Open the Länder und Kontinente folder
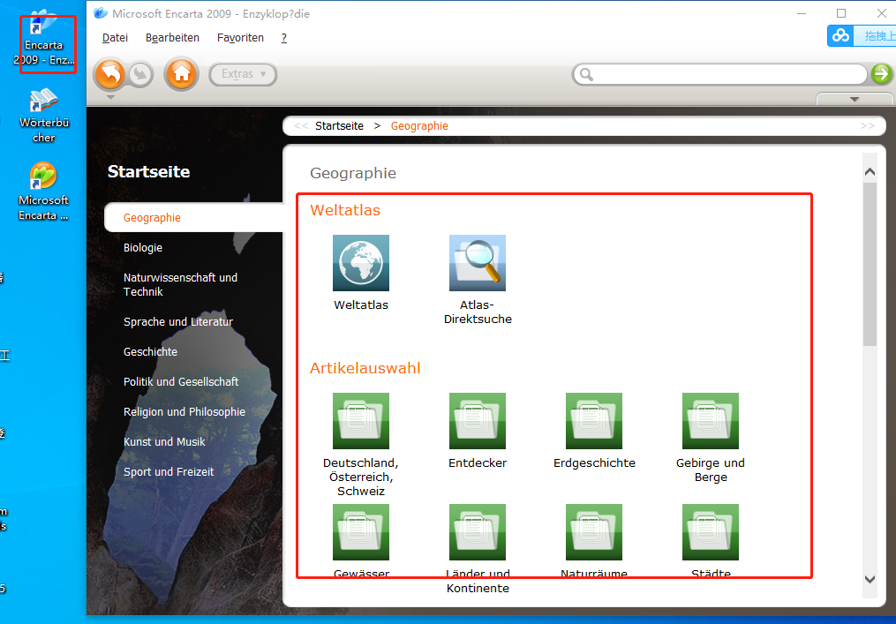The width and height of the screenshot is (896, 624). (478, 532)
